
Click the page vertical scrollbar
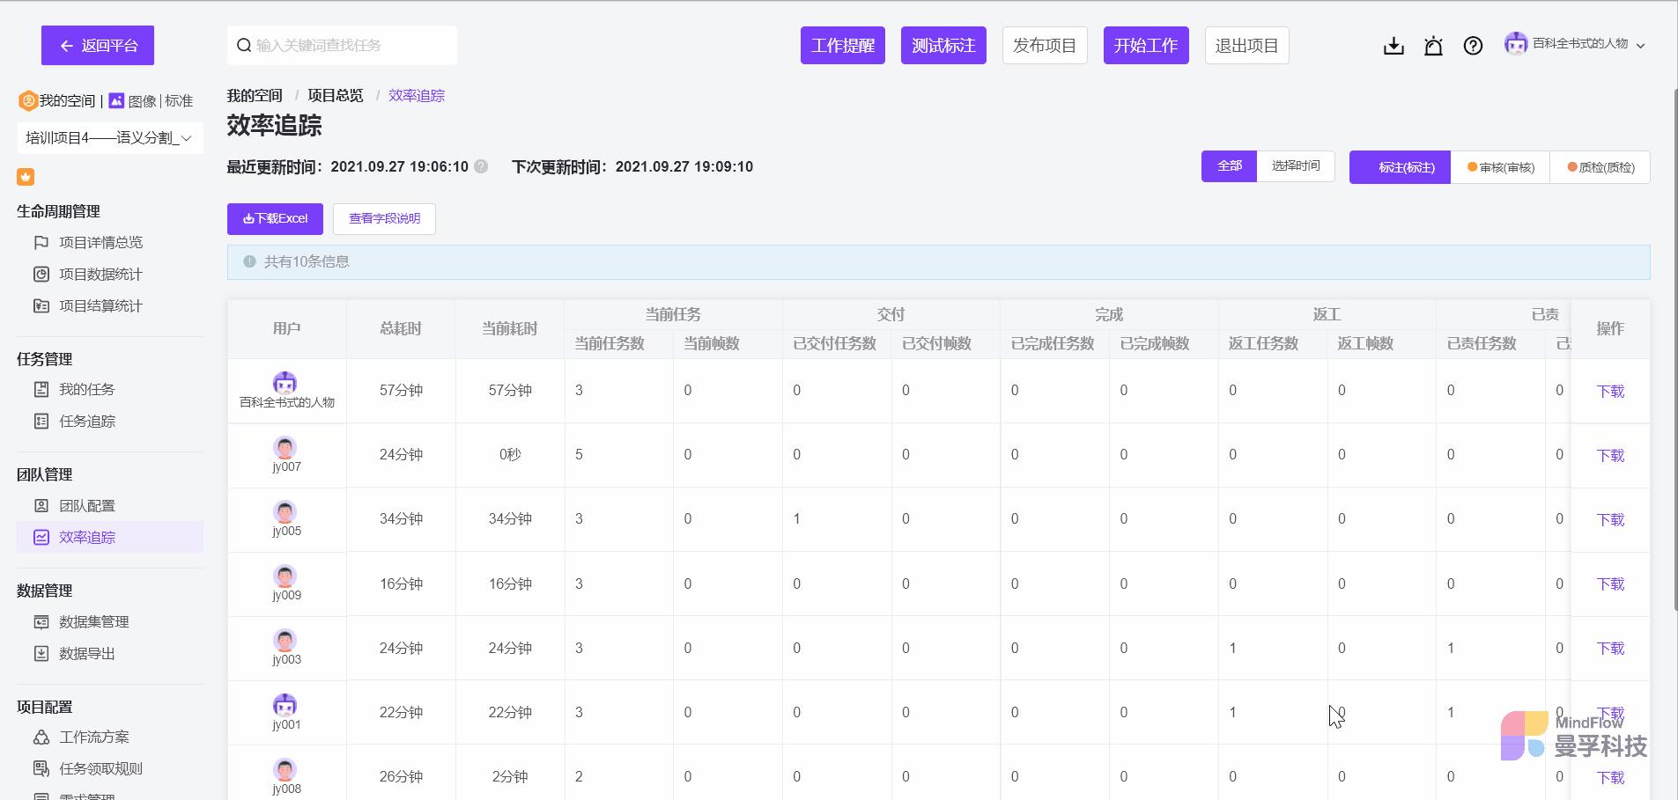coord(1674,352)
